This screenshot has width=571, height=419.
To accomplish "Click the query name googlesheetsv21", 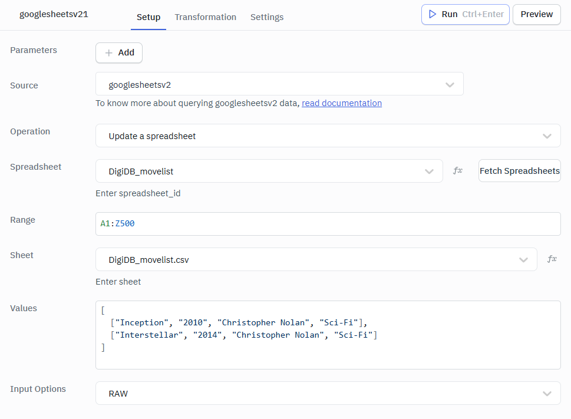I will (54, 14).
